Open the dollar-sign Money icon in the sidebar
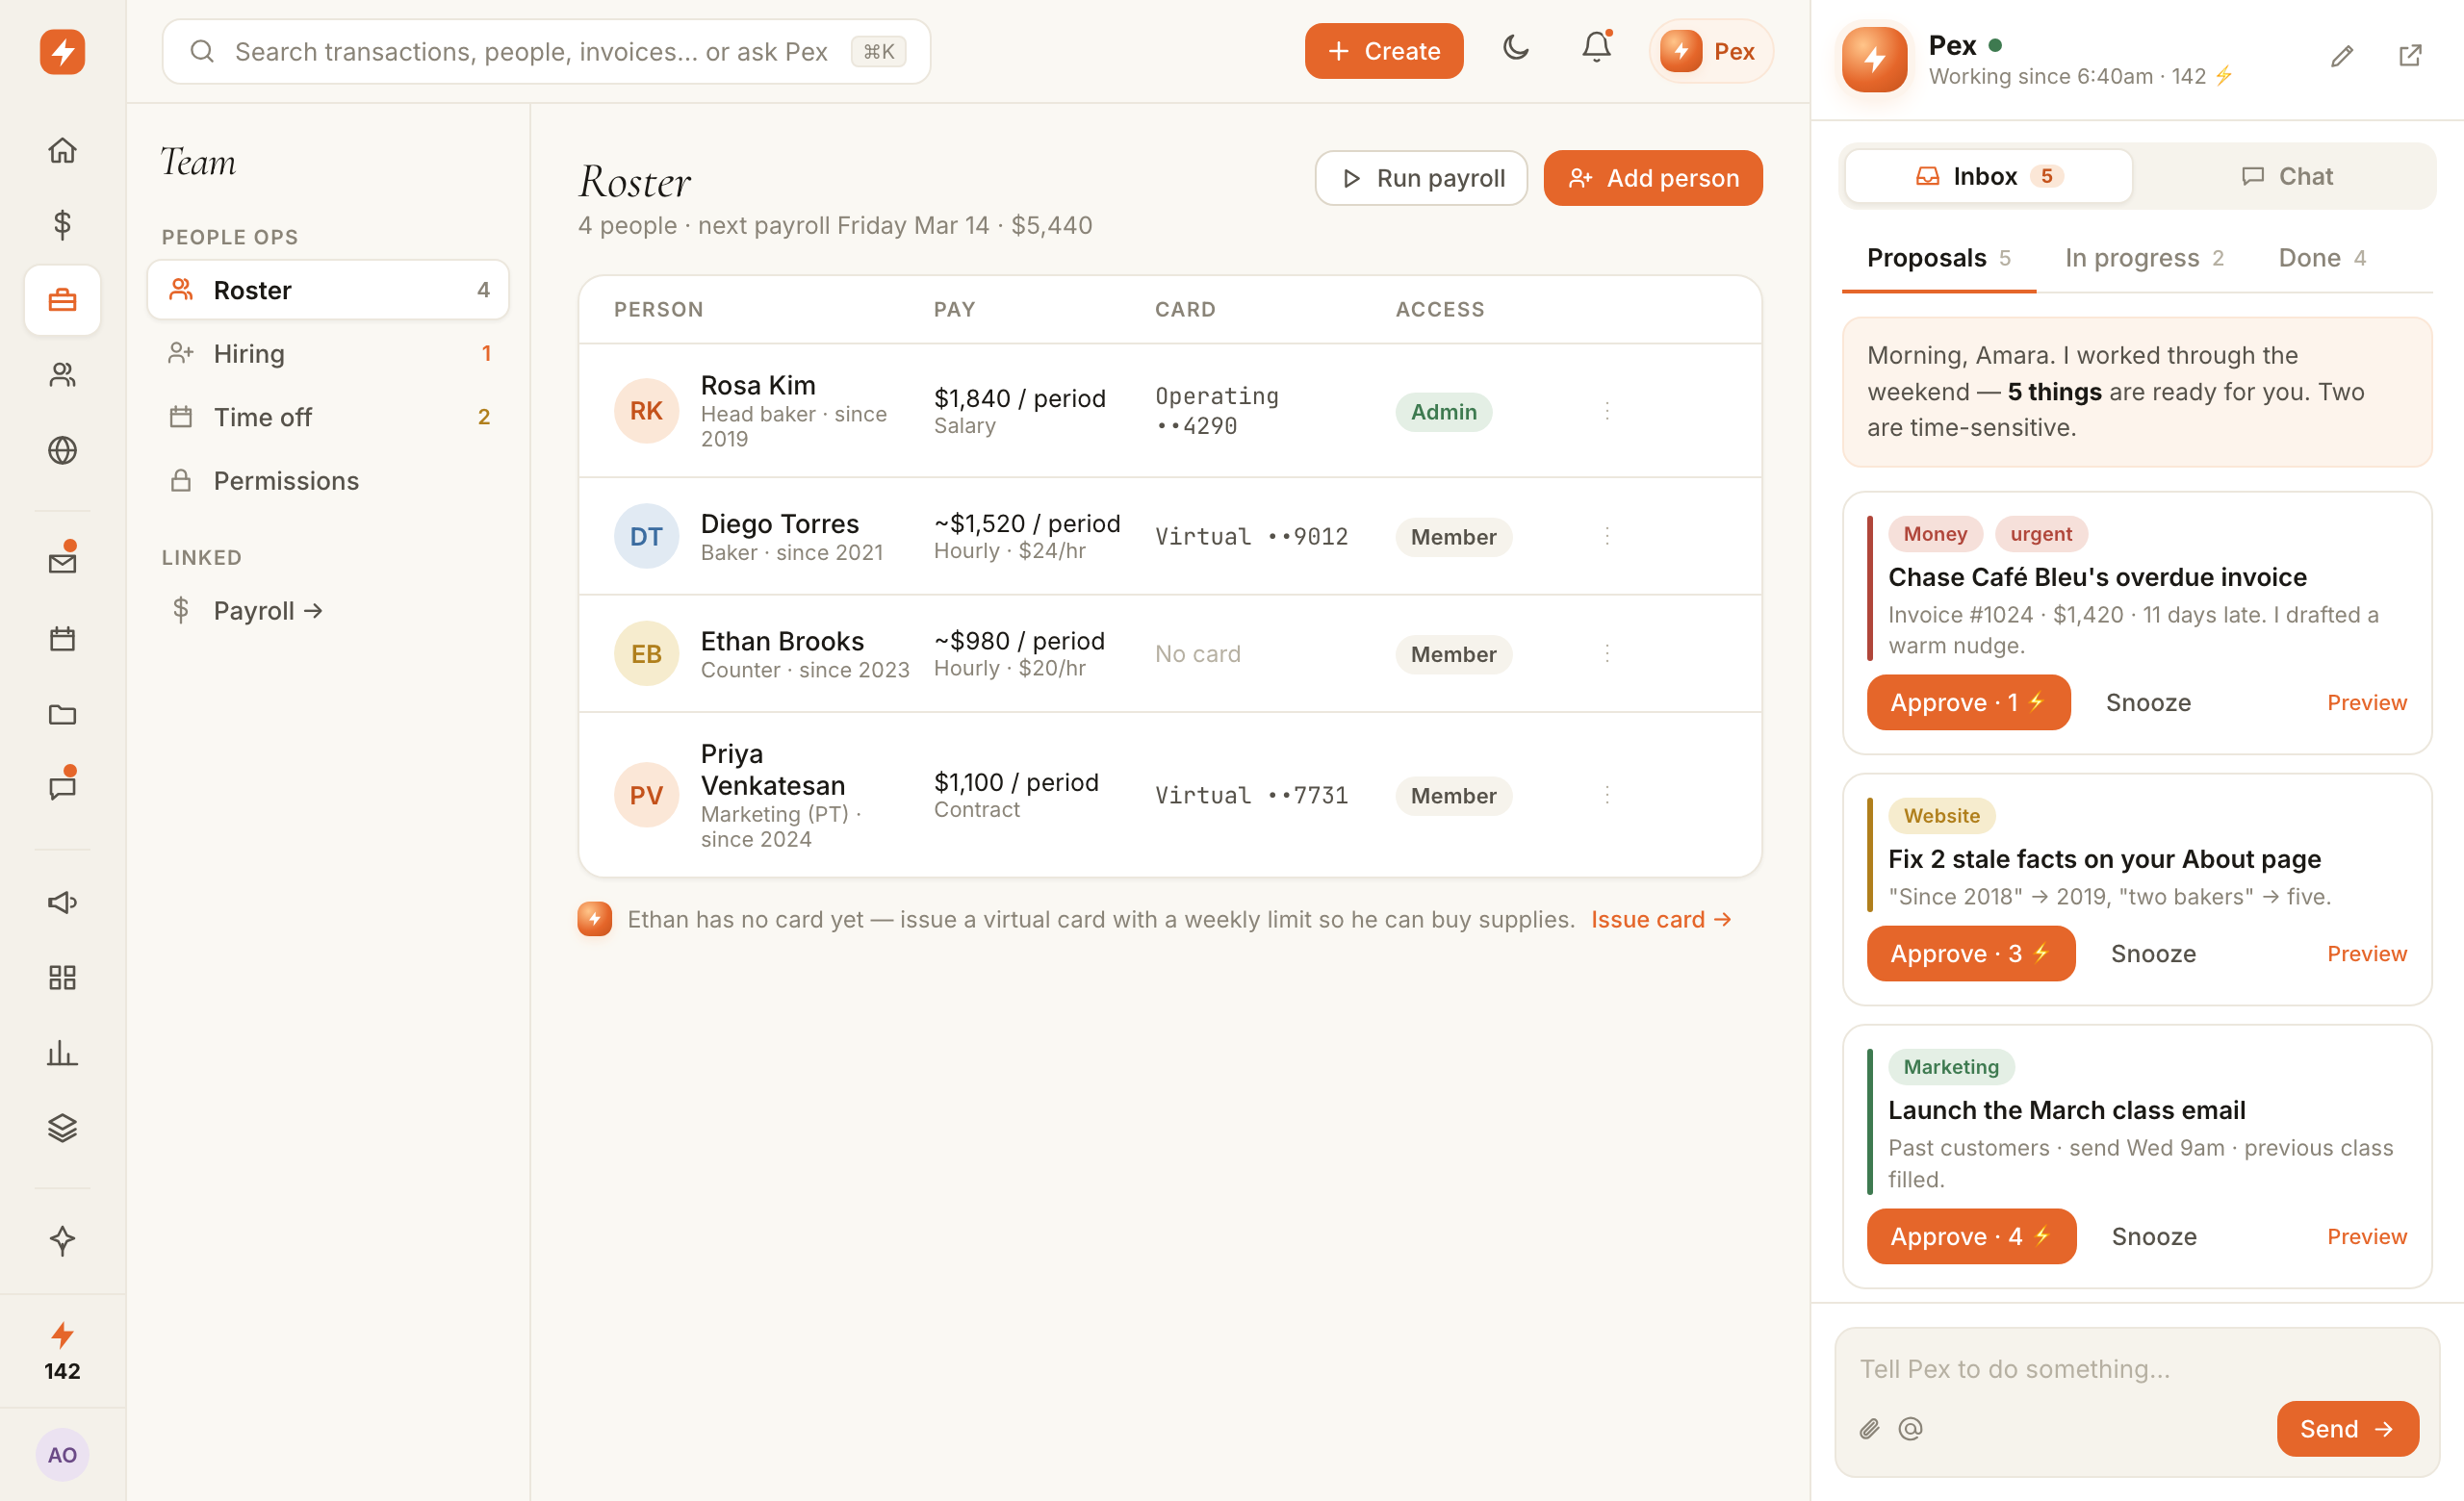The width and height of the screenshot is (2464, 1501). 62,224
